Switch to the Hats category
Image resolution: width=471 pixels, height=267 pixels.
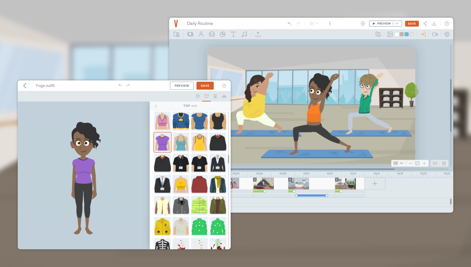224,96
